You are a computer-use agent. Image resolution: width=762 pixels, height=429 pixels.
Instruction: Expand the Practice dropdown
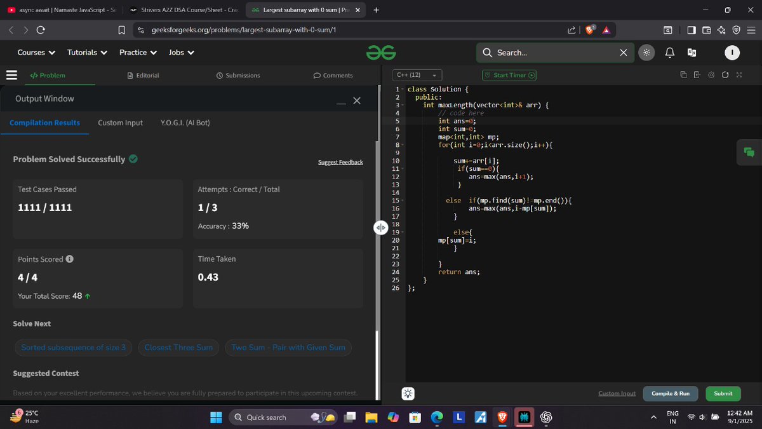point(138,53)
